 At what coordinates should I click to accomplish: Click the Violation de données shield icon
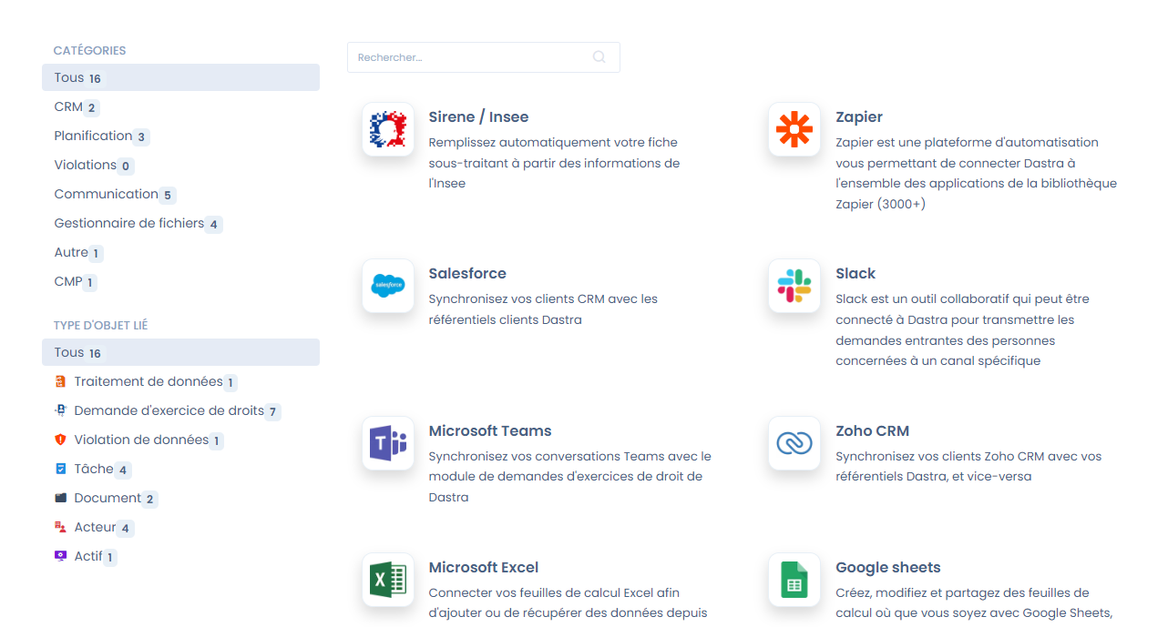coord(61,440)
